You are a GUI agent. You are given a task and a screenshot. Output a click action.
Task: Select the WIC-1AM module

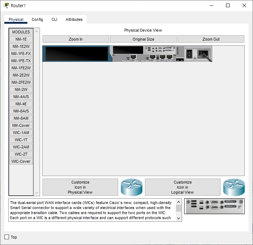point(21,133)
